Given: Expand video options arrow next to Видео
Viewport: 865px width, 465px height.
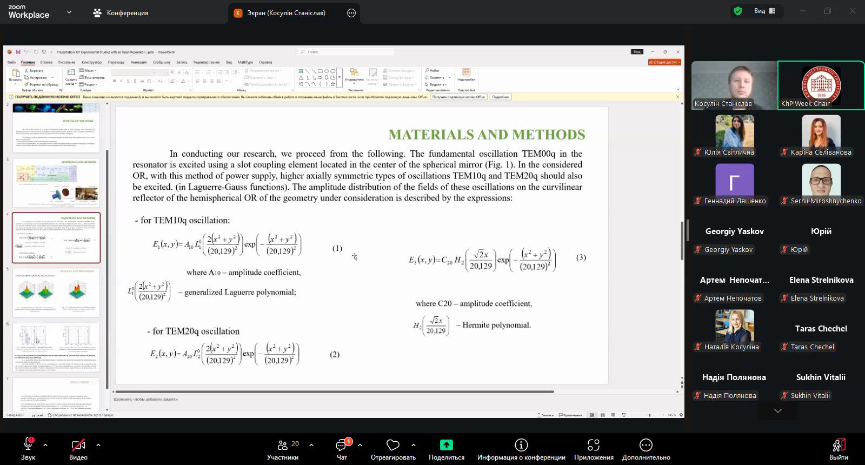Looking at the screenshot, I should (x=98, y=445).
